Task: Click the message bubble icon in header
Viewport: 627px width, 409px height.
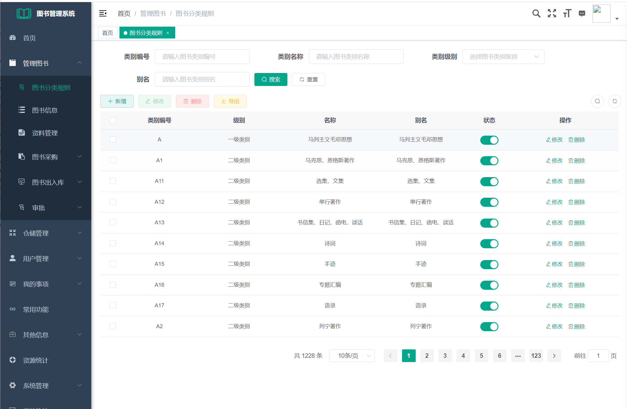Action: 582,13
